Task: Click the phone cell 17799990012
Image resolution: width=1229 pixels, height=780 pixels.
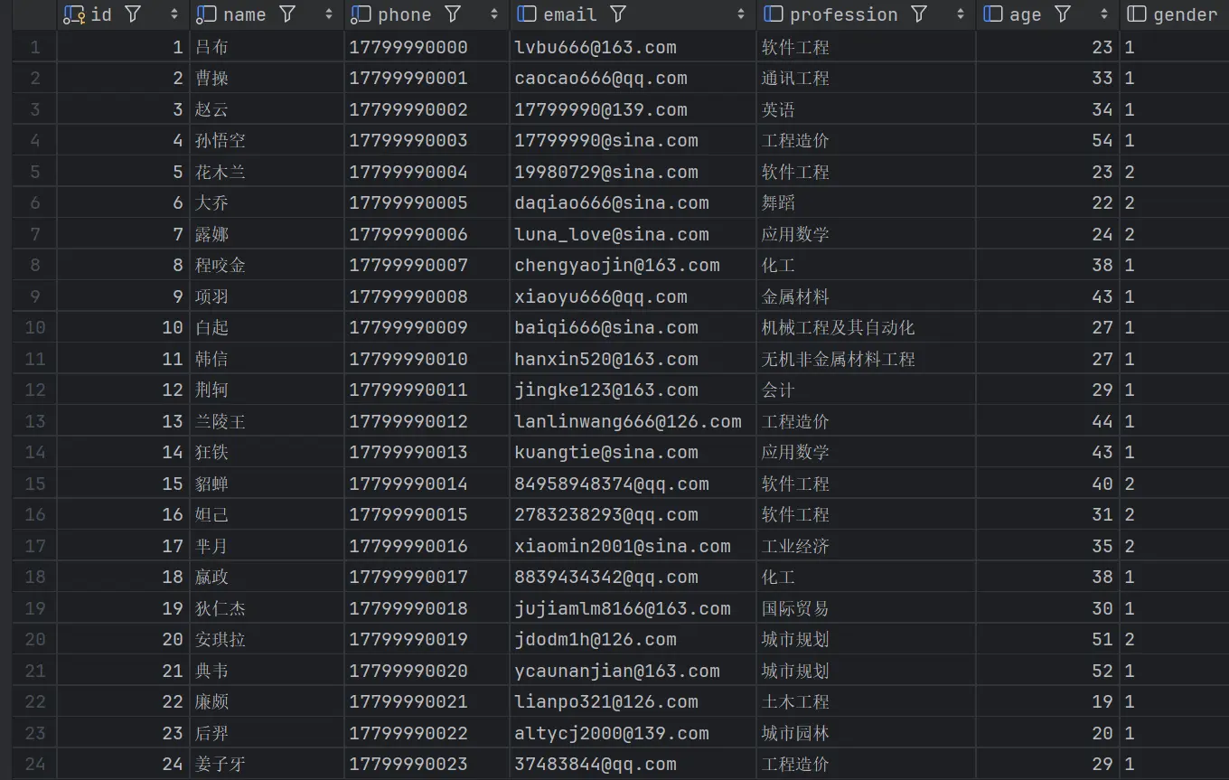Action: (408, 421)
